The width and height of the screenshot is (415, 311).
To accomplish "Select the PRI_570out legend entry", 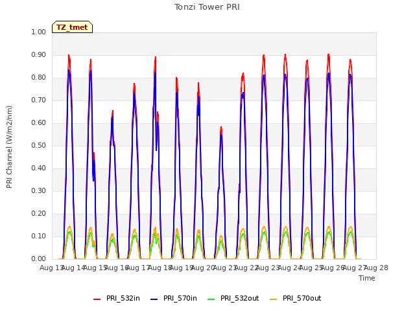I will point(296,298).
